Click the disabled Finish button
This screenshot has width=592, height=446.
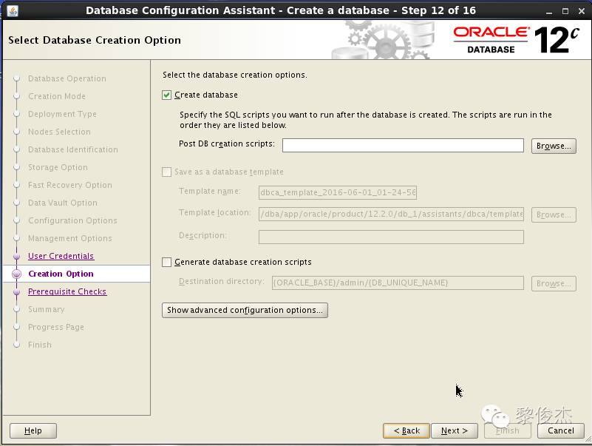(x=508, y=431)
